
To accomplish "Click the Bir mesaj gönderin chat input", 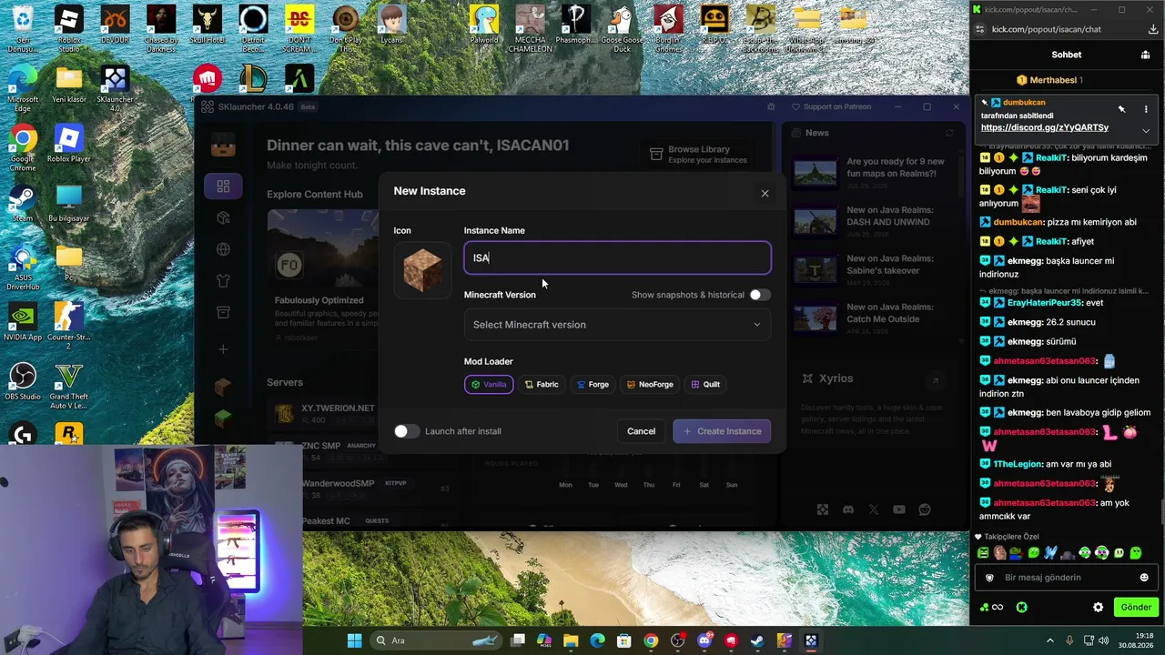I will (x=1054, y=578).
